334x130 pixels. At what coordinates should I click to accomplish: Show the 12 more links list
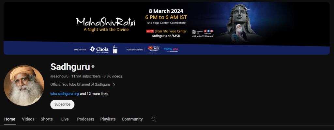pyautogui.click(x=94, y=94)
